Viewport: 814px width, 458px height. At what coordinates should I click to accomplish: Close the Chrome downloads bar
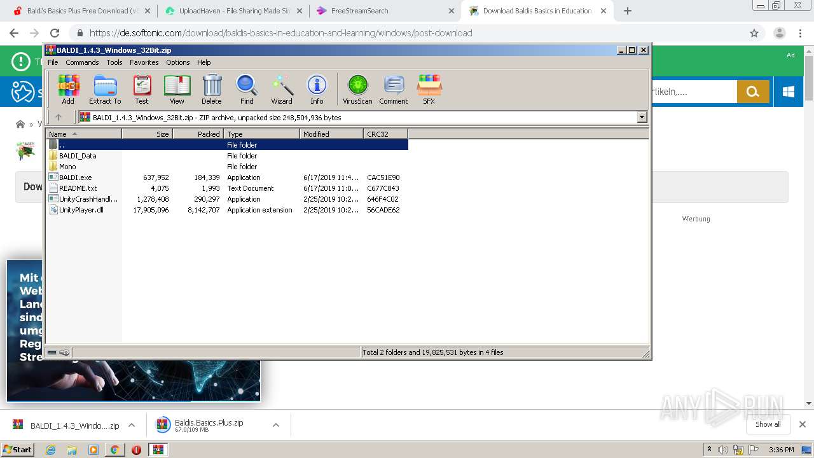pos(803,424)
